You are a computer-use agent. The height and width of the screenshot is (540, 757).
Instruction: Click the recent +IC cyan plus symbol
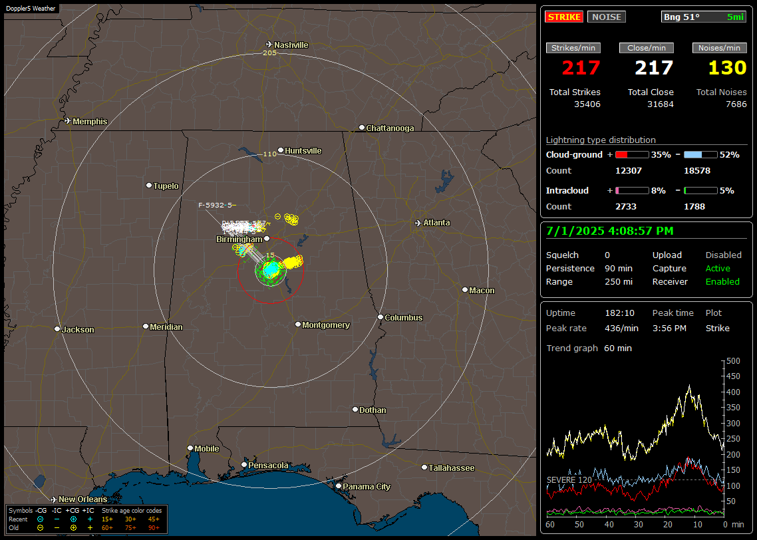pos(90,519)
